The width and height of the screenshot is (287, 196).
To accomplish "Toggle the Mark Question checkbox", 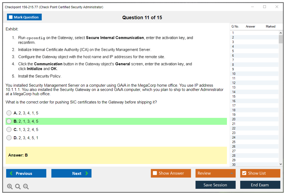I will pyautogui.click(x=11, y=17).
